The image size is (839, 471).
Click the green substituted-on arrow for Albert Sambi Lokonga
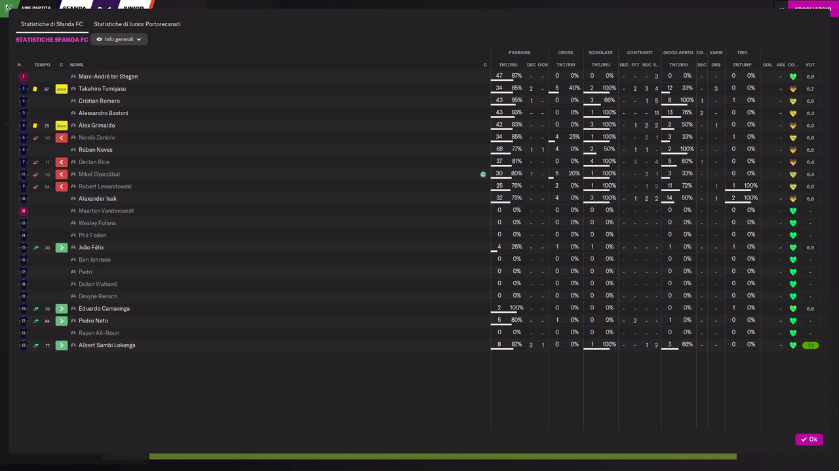[x=62, y=345]
